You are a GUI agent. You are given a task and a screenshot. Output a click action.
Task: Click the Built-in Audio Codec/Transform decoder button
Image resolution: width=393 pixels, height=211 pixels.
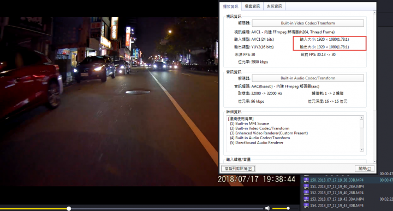(x=308, y=78)
